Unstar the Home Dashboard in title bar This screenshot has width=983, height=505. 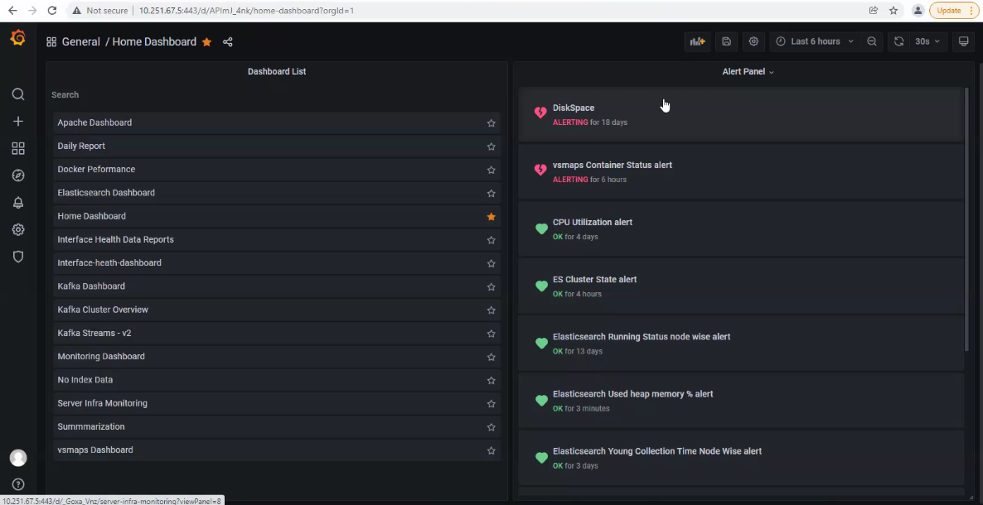pos(207,42)
